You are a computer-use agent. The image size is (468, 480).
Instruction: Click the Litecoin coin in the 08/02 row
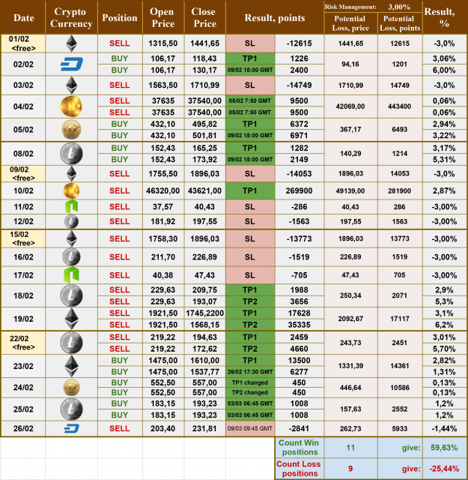(72, 154)
